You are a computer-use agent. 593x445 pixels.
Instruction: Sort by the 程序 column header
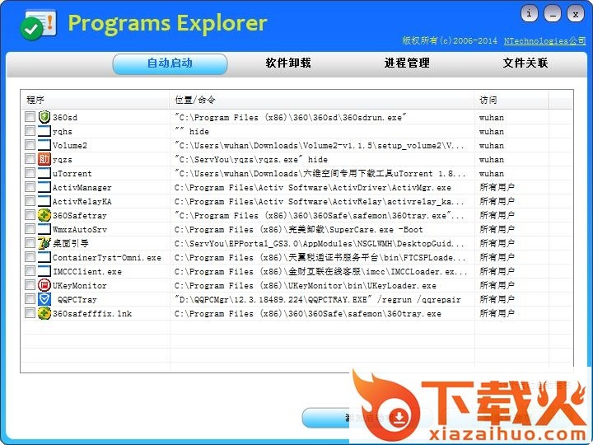[x=96, y=100]
